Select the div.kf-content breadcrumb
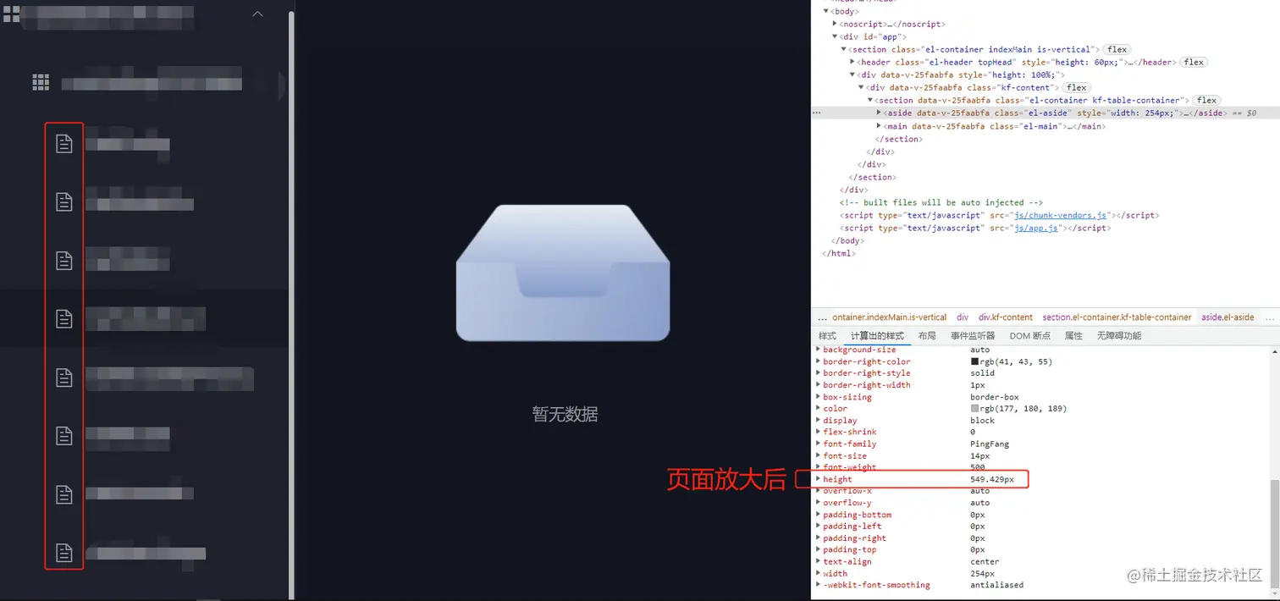 1006,317
